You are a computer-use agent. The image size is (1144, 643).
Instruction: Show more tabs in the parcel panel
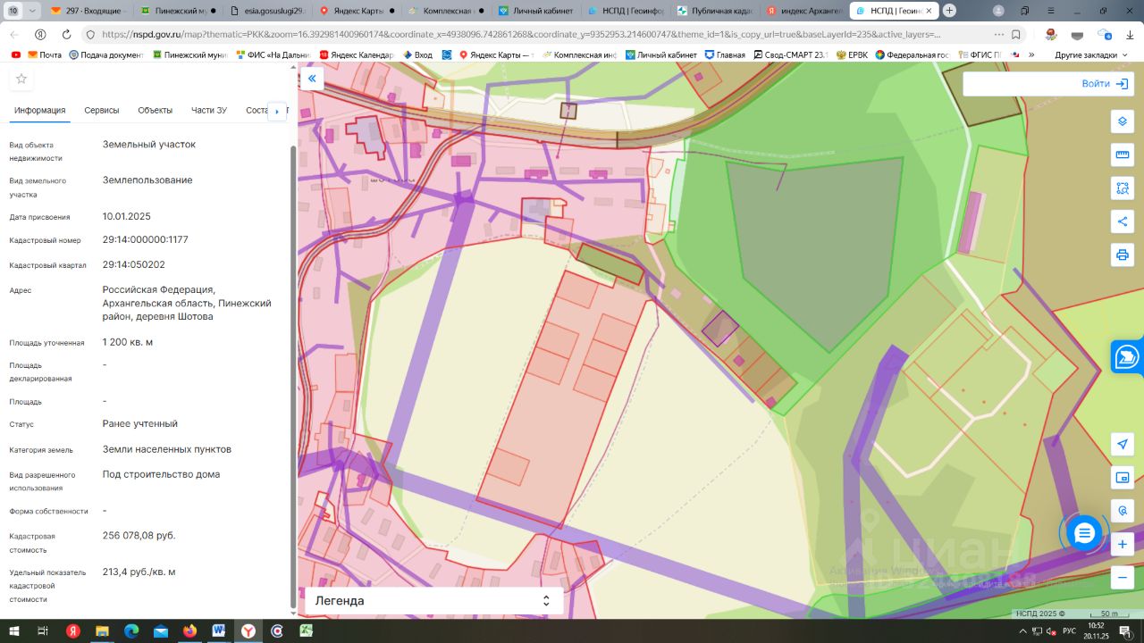coord(277,111)
